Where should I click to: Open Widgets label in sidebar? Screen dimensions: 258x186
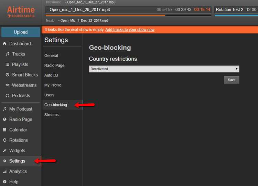[x=17, y=151]
